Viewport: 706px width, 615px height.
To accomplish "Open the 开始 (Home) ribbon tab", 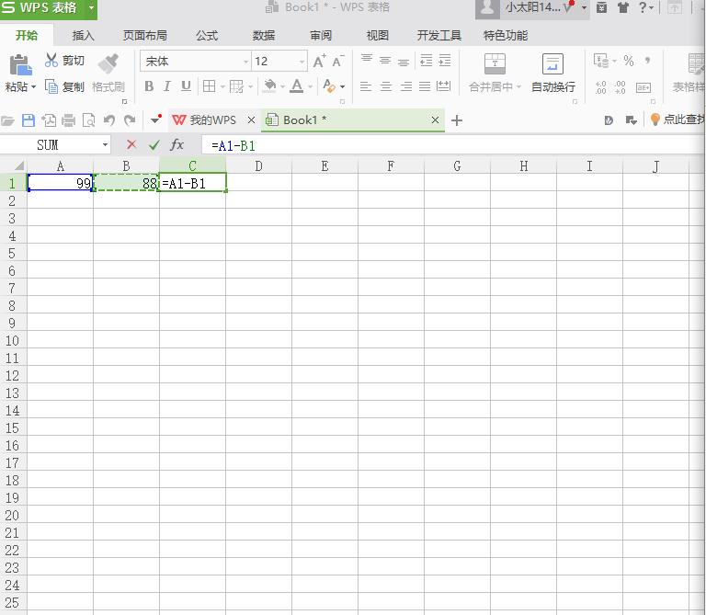I will pyautogui.click(x=27, y=35).
